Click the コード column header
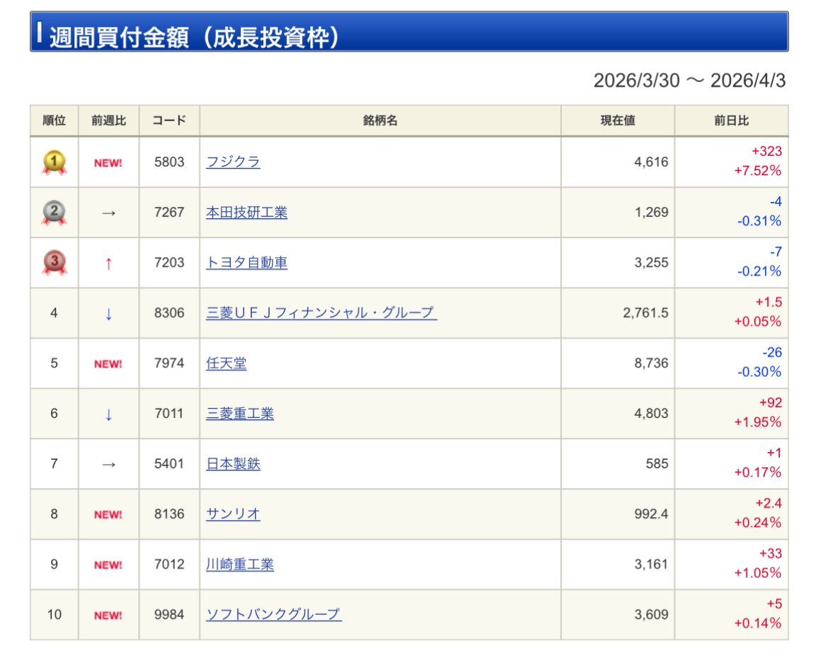The image size is (816, 661). coord(169,120)
